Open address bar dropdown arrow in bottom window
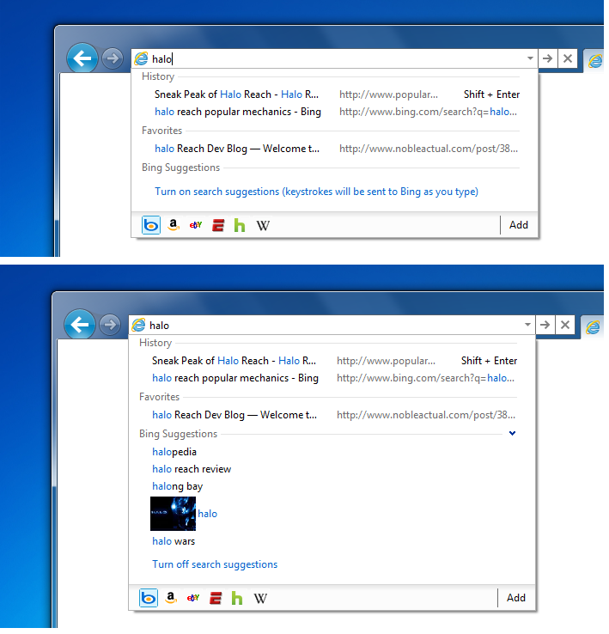This screenshot has width=609, height=634. [x=527, y=325]
